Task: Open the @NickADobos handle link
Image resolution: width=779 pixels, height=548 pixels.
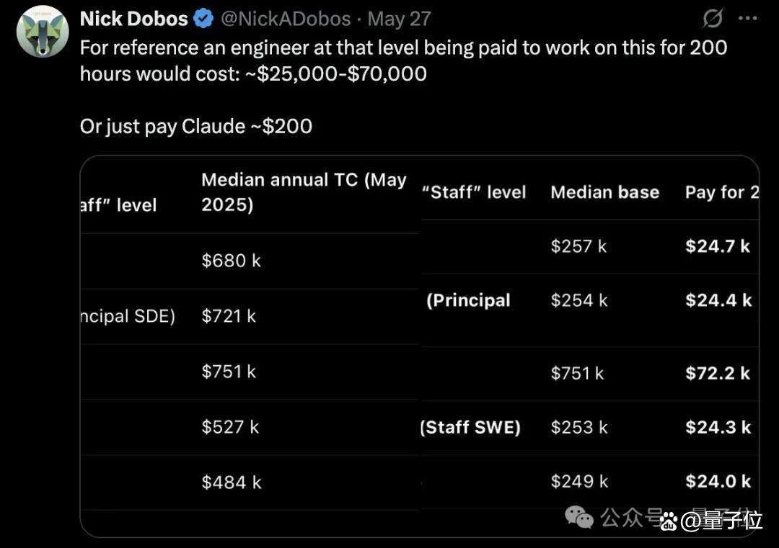Action: pos(286,19)
